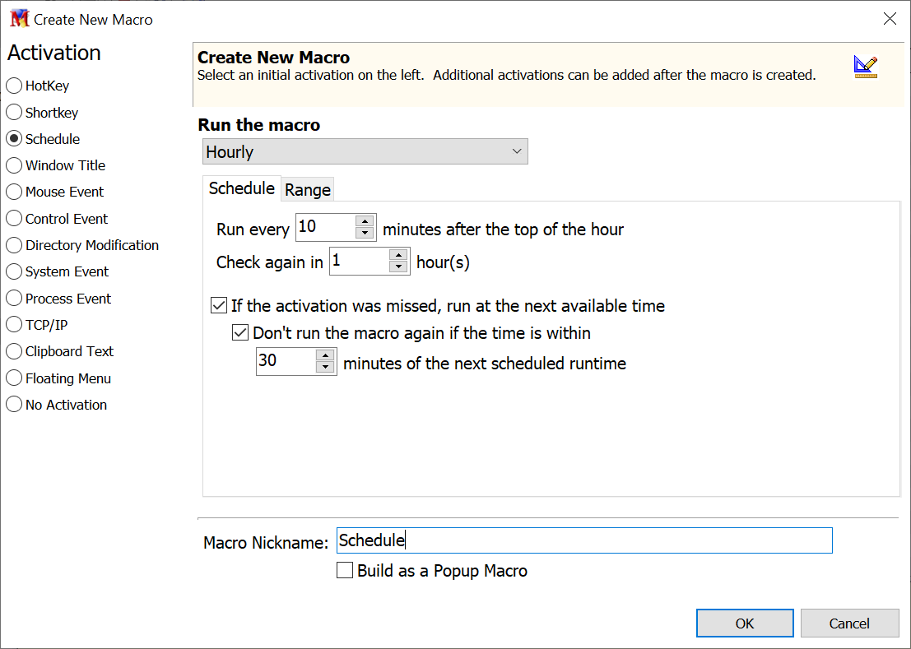Screen dimensions: 911x649
Task: Increase the Check again hours value
Action: pyautogui.click(x=399, y=255)
